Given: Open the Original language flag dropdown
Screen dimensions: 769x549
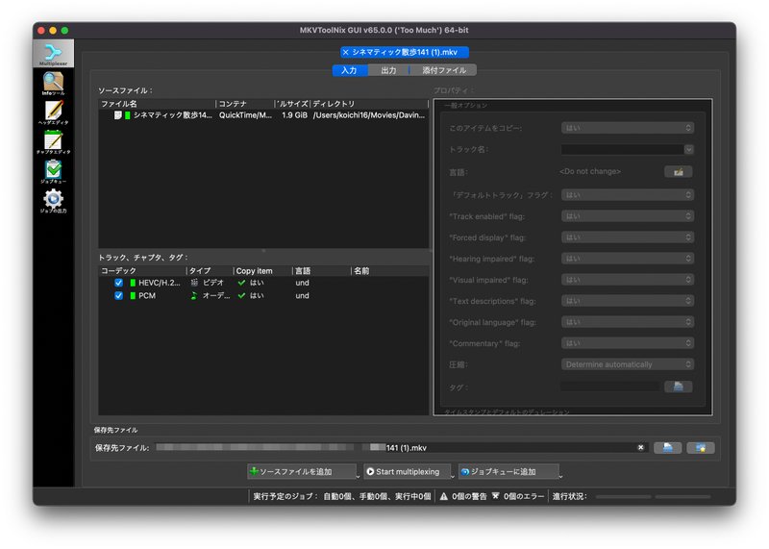Looking at the screenshot, I should 628,322.
